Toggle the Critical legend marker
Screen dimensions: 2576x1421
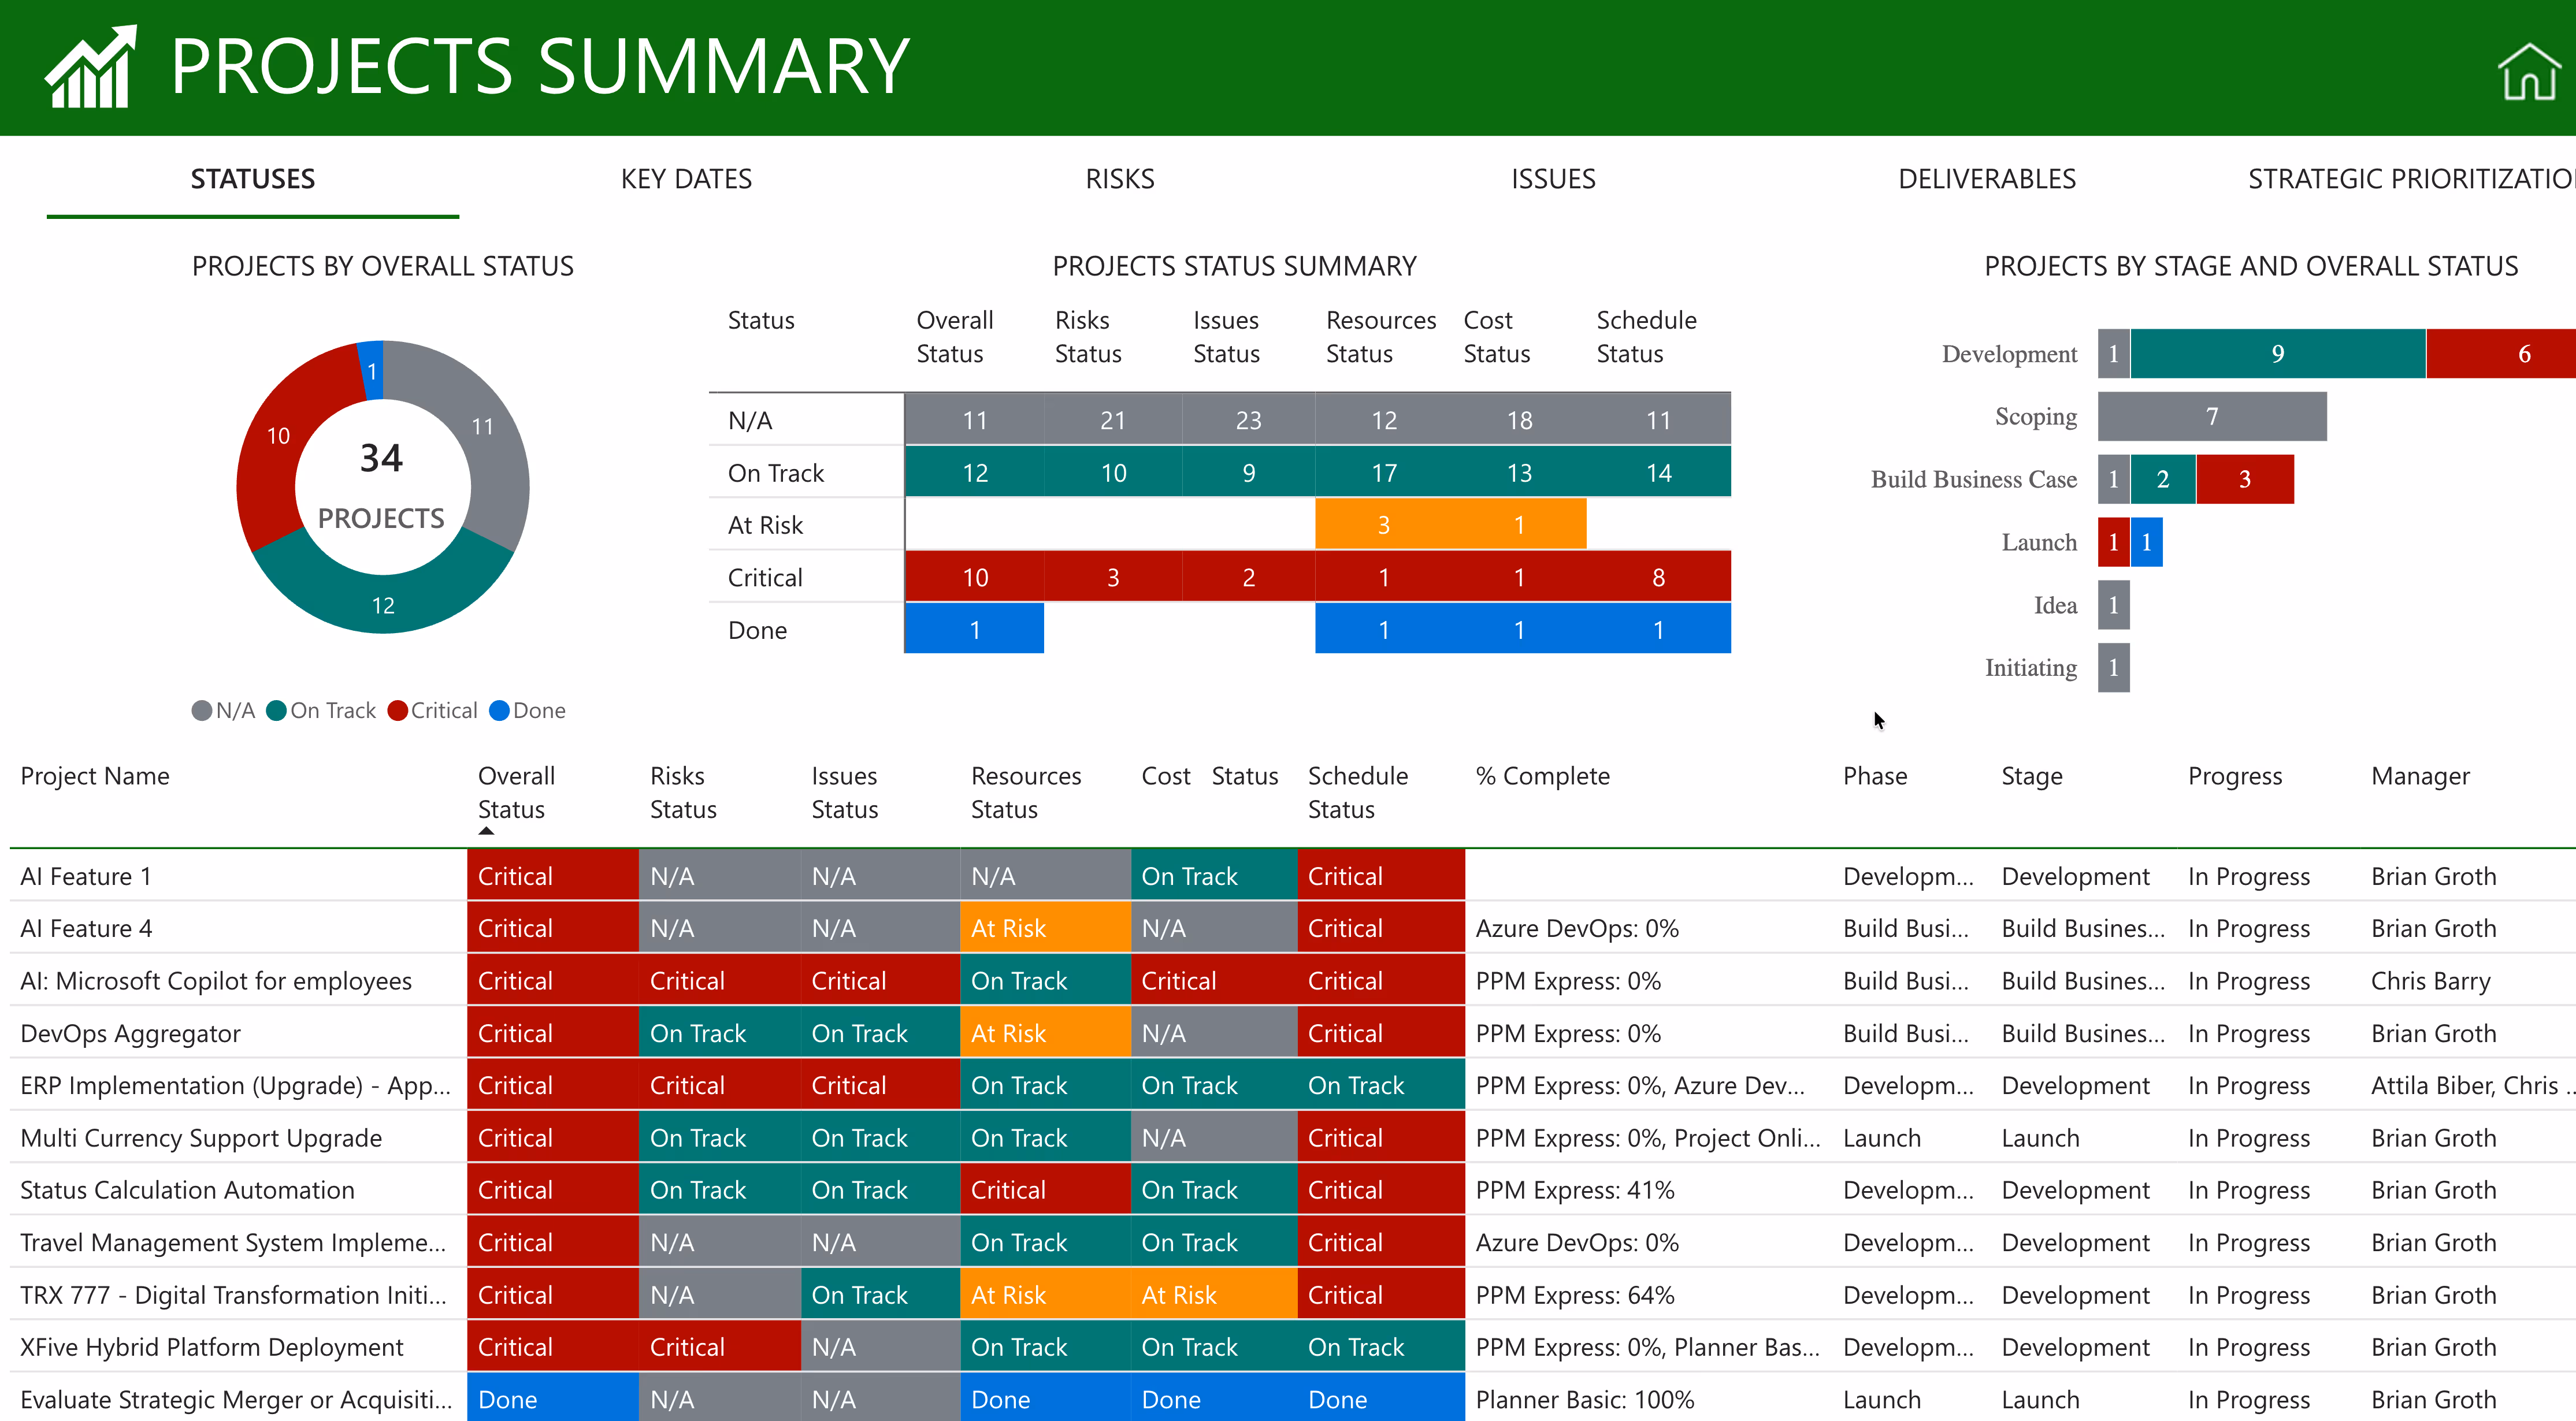pyautogui.click(x=397, y=711)
